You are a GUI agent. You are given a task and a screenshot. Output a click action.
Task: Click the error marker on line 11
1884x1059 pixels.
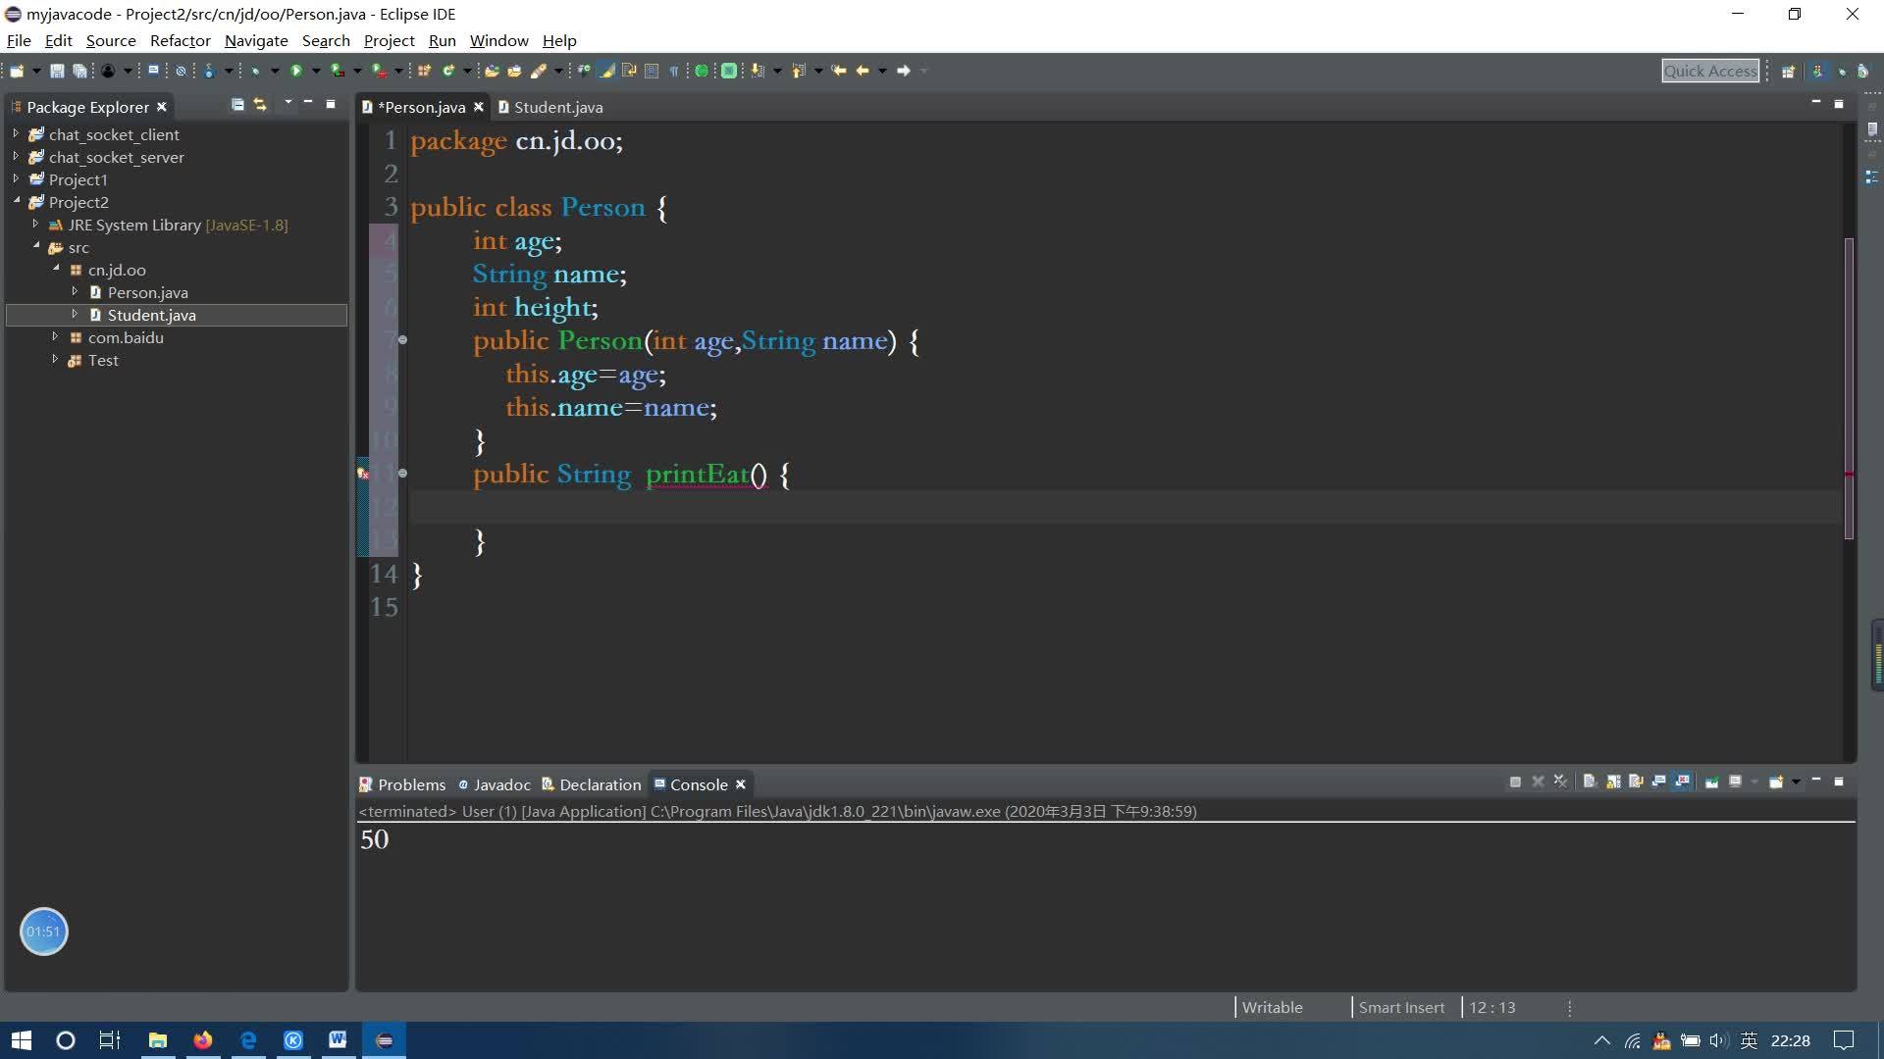tap(363, 474)
